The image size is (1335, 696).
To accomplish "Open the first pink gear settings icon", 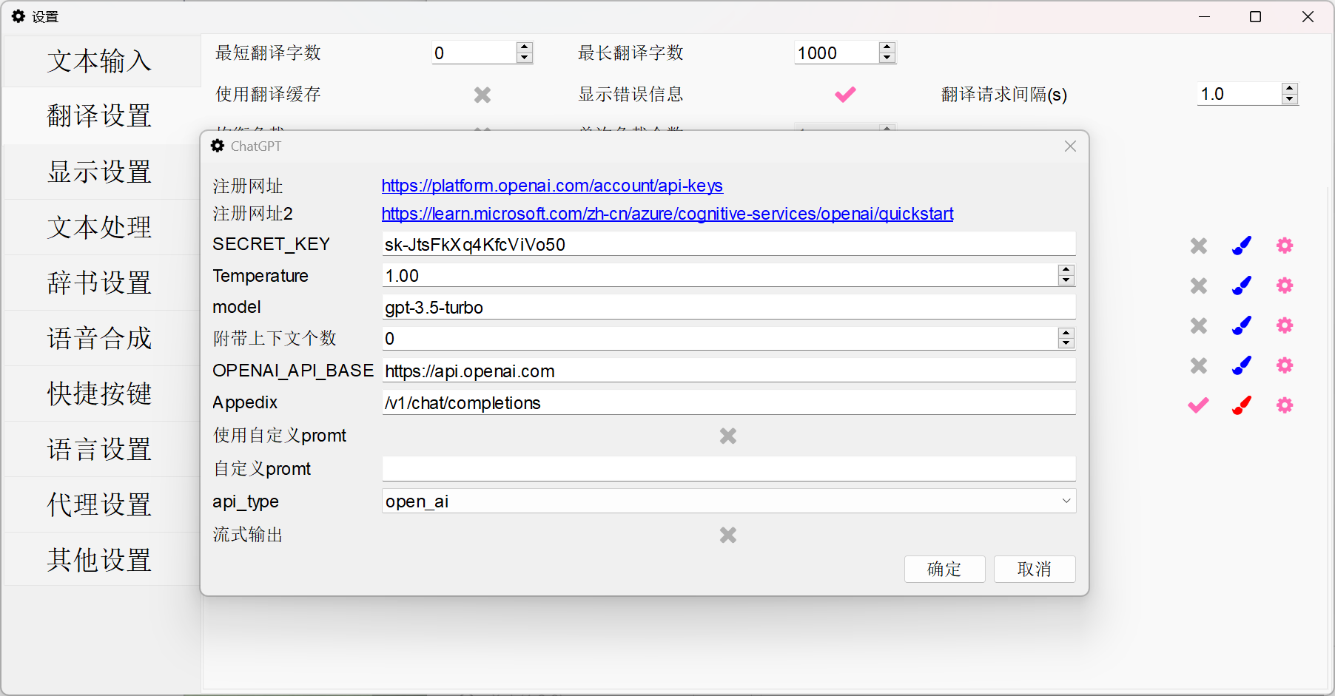I will tap(1285, 246).
